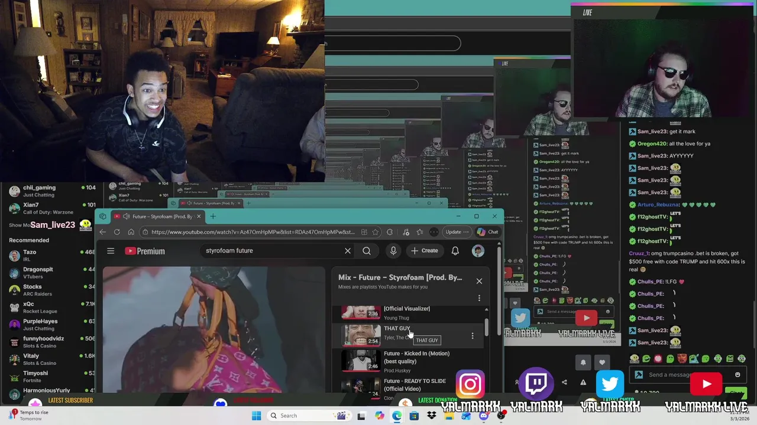
Task: Open Microsoft Store from taskbar
Action: click(x=414, y=416)
